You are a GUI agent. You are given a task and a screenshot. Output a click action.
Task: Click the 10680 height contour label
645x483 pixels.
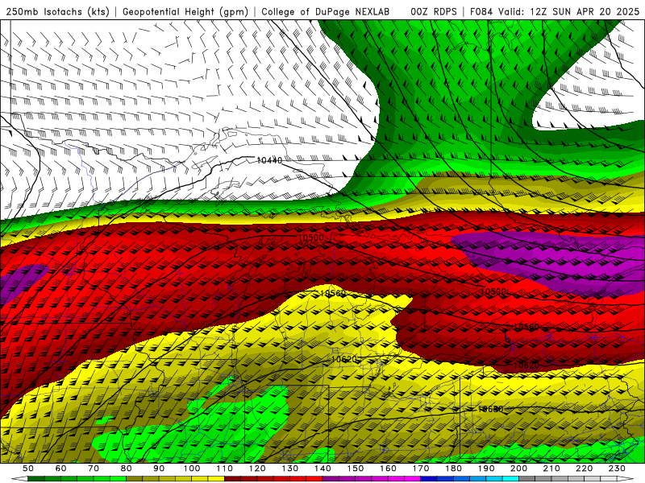pos(490,409)
